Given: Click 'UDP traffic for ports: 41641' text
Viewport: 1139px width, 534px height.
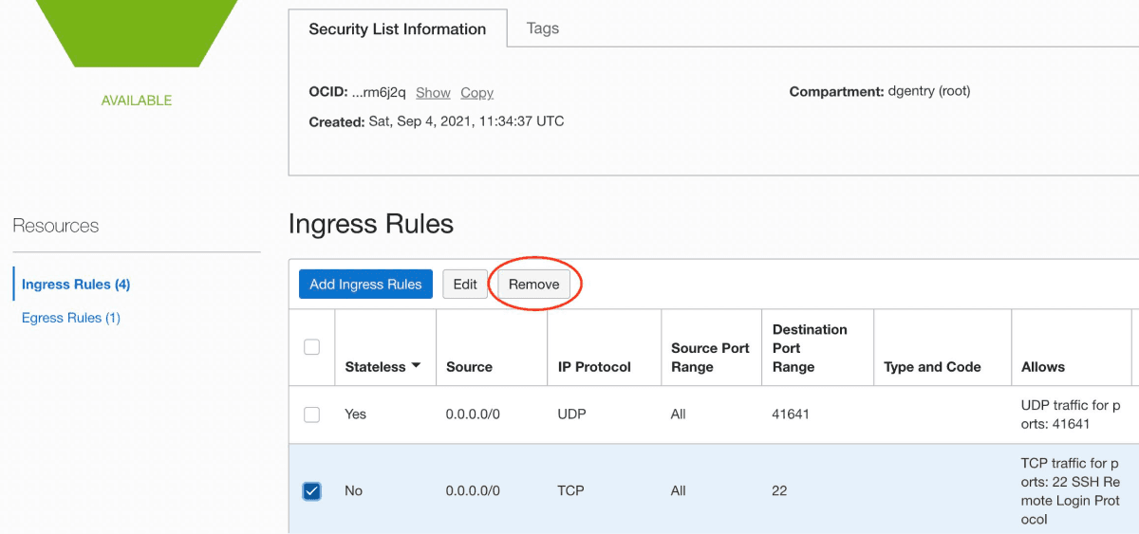Looking at the screenshot, I should pyautogui.click(x=1071, y=414).
